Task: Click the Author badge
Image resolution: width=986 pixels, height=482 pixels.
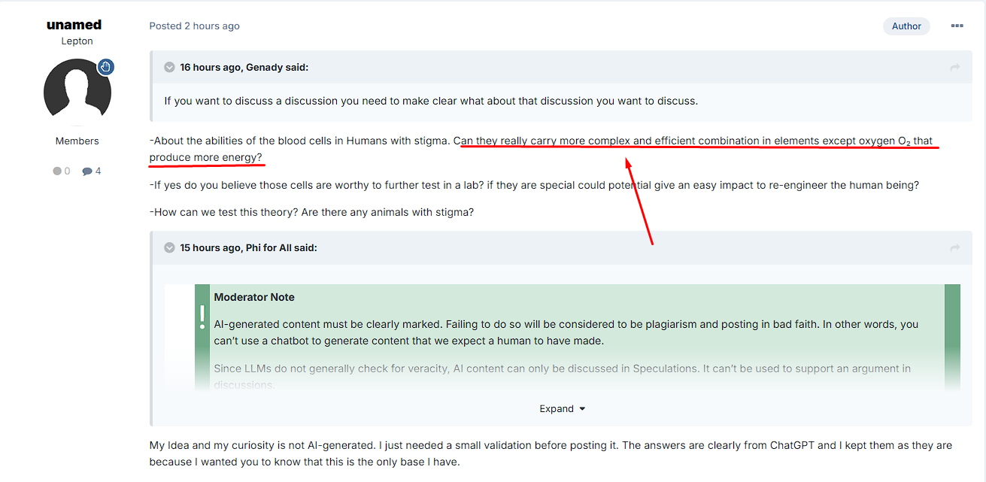Action: tap(906, 26)
